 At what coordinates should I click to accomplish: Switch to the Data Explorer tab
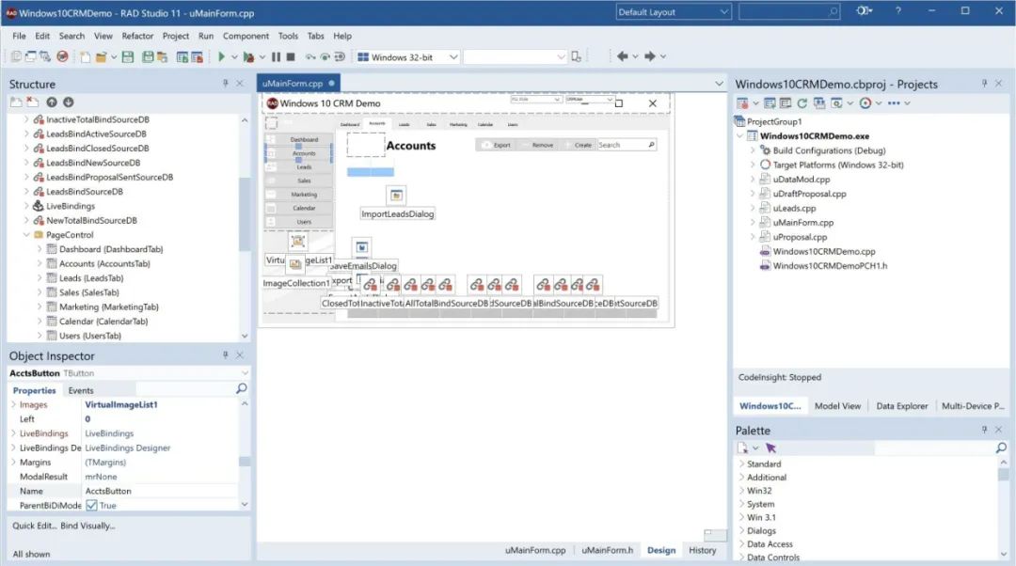tap(902, 406)
